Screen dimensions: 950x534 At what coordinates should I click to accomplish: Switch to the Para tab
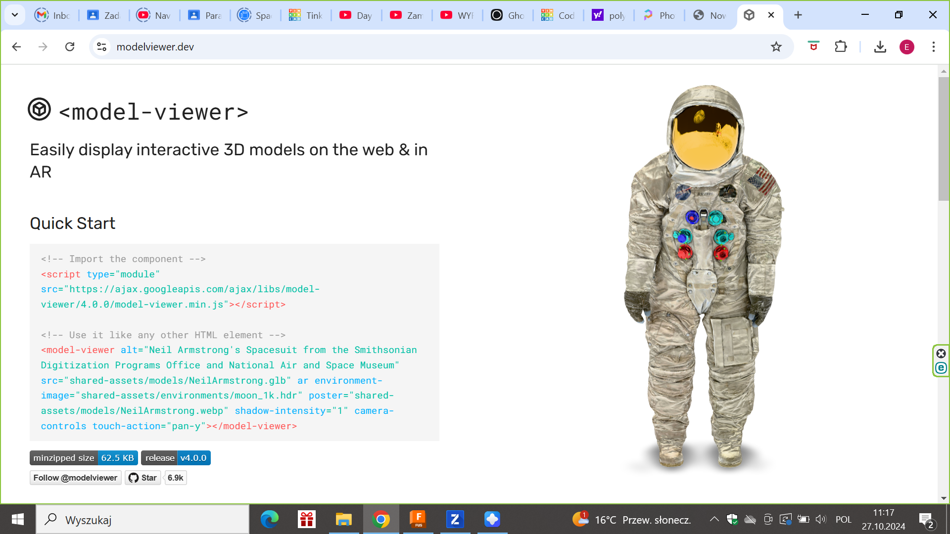tap(204, 15)
